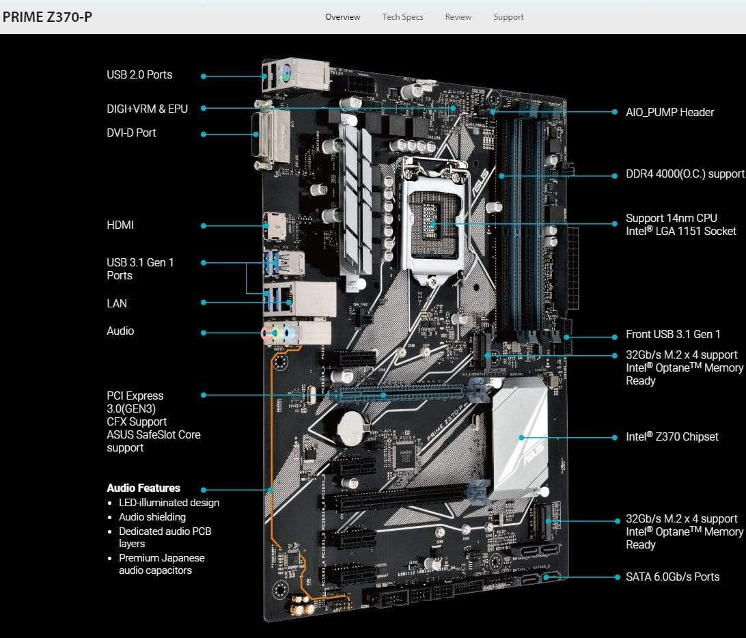Switch to the Tech Specs tab
This screenshot has width=746, height=638.
point(403,16)
